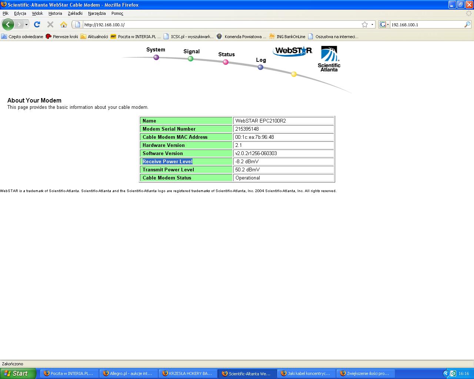
Task: Open the System page label
Action: (x=156, y=50)
